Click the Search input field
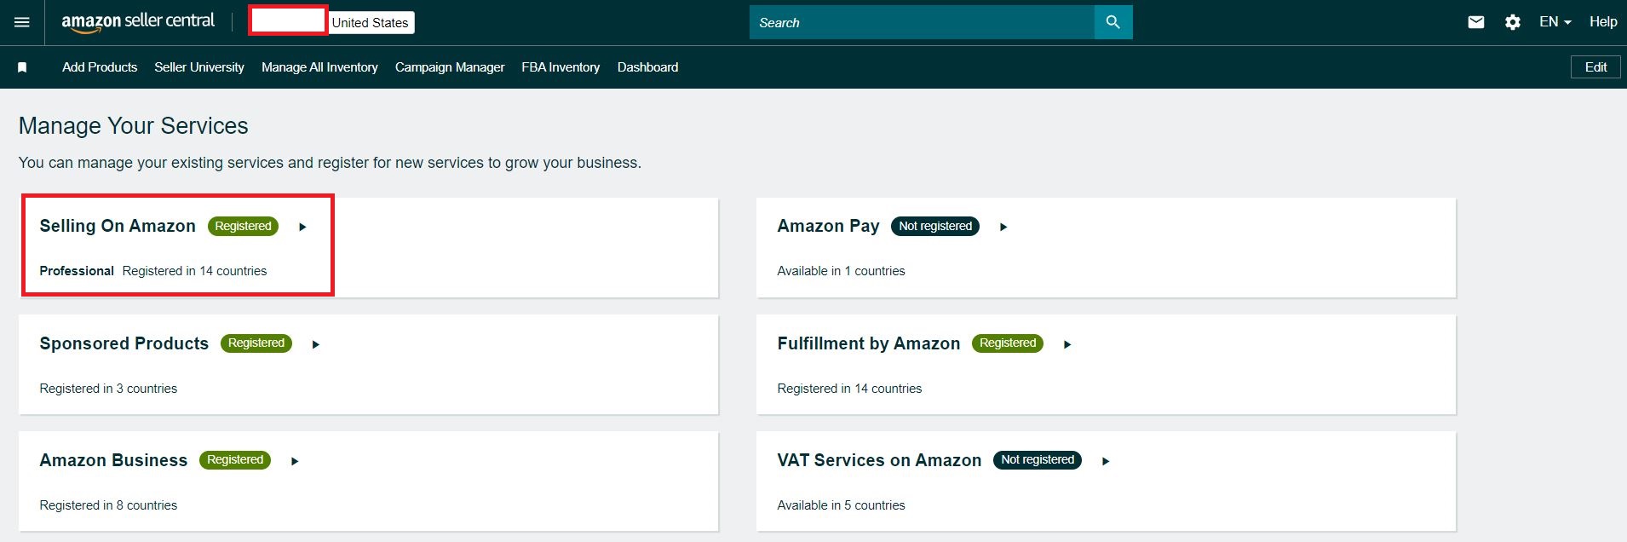The height and width of the screenshot is (542, 1627). (x=922, y=22)
